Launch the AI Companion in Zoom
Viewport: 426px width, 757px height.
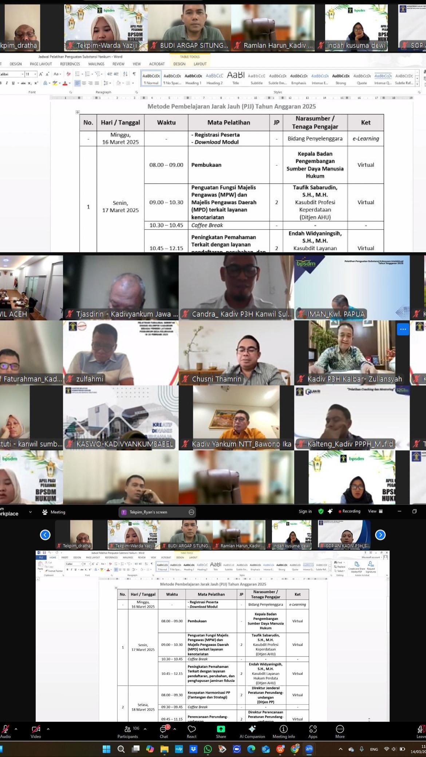click(x=252, y=732)
